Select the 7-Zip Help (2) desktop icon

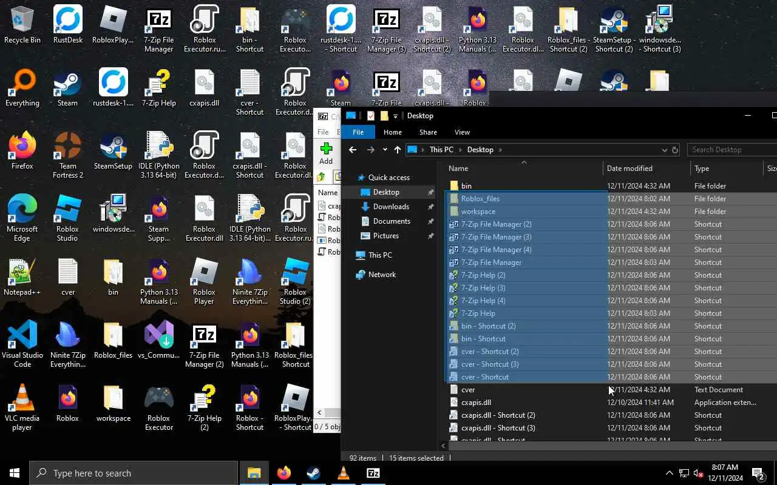205,407
